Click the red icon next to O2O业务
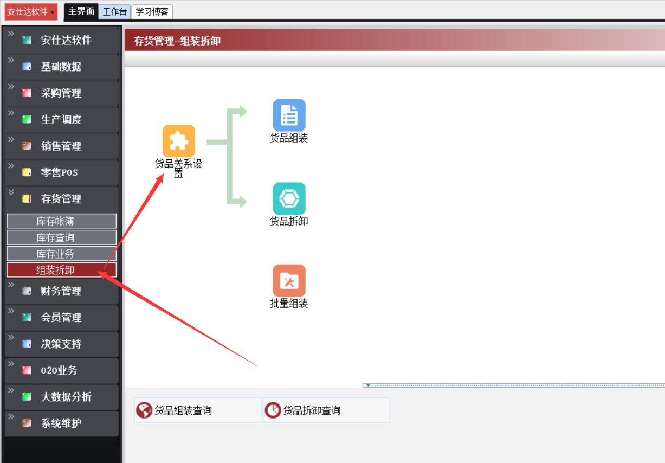Image resolution: width=665 pixels, height=463 pixels. click(27, 371)
